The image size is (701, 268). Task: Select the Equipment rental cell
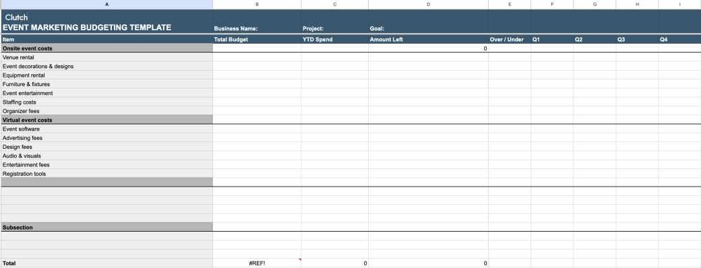(x=106, y=75)
